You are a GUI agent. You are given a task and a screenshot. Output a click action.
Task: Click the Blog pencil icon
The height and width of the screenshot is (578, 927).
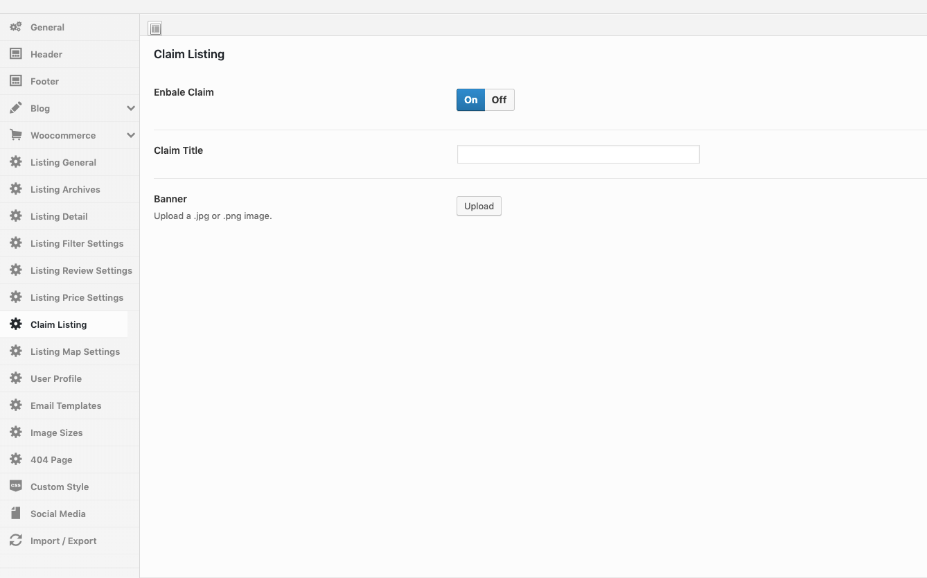coord(15,108)
